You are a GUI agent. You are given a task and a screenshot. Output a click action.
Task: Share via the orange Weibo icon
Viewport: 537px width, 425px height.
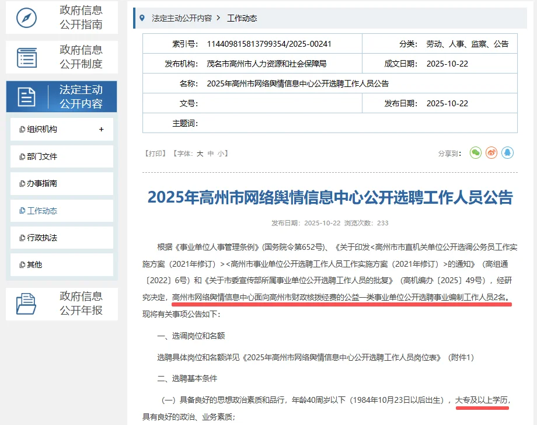(x=491, y=153)
